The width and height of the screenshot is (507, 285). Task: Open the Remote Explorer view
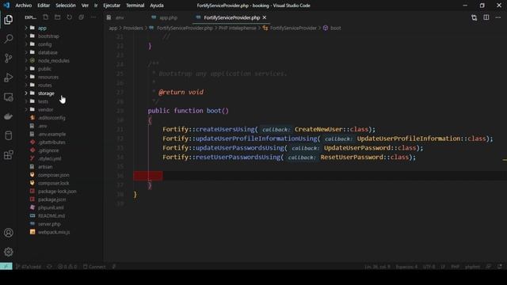point(9,97)
